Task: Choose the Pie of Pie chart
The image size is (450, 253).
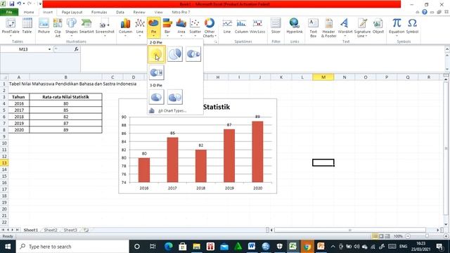Action: coord(193,54)
